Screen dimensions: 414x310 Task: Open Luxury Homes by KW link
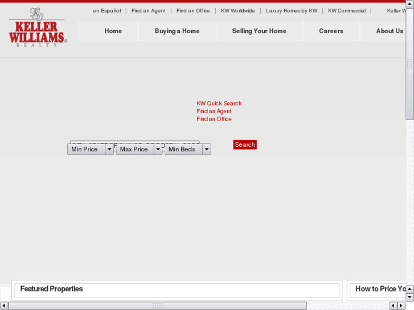[292, 11]
